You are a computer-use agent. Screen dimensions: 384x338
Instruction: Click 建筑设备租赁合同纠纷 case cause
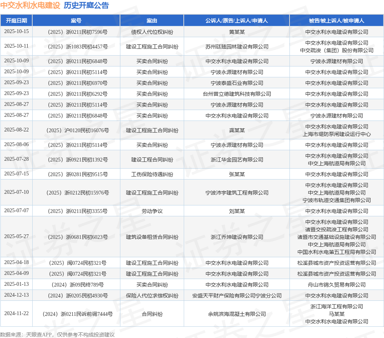pyautogui.click(x=152, y=237)
